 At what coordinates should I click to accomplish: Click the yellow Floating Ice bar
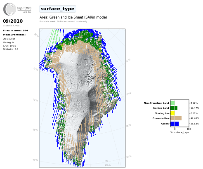[172, 113]
